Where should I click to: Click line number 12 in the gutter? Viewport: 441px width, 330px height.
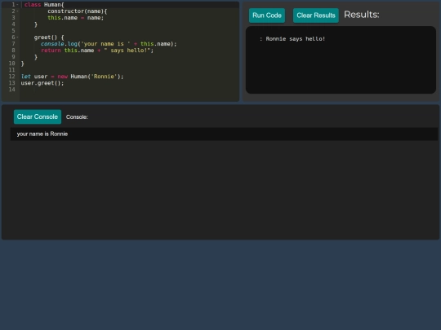[x=11, y=77]
